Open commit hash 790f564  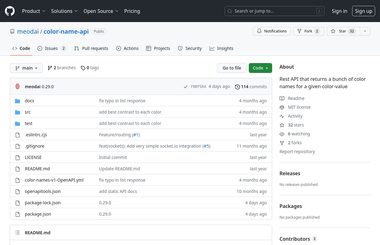click(198, 87)
